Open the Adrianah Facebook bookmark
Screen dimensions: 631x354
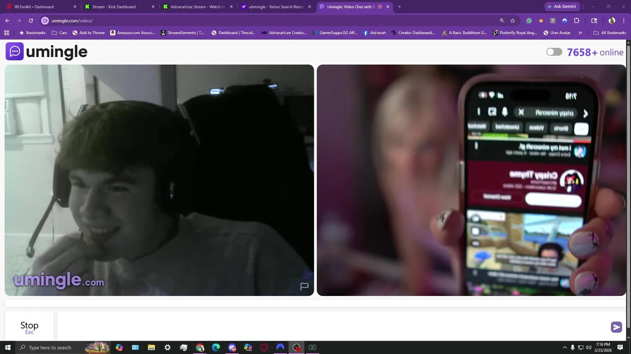pos(375,33)
